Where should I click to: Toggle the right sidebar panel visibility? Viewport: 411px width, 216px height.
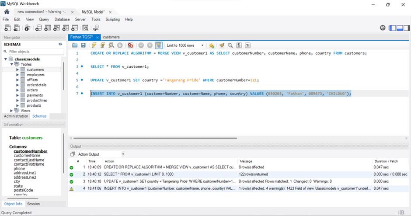point(407,28)
